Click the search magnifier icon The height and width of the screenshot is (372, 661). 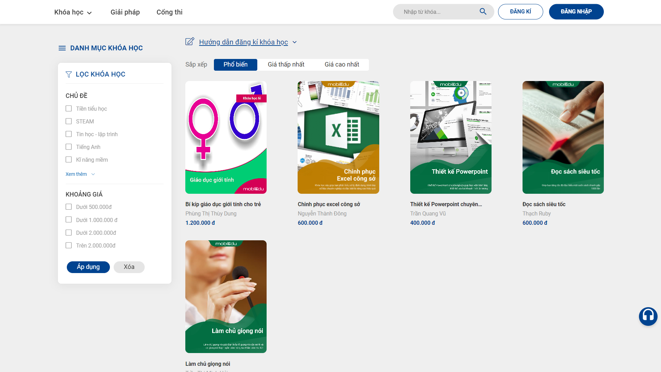[x=483, y=12]
